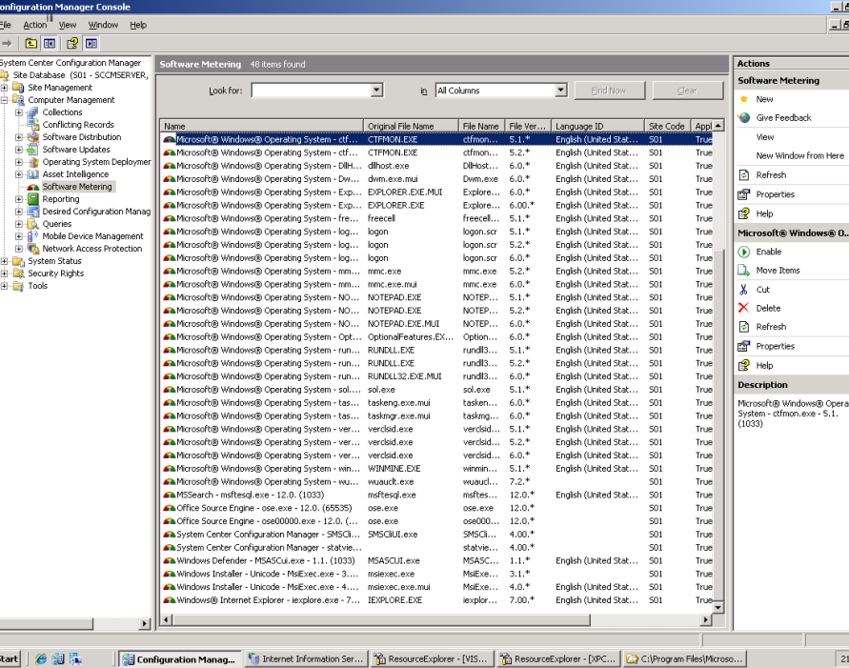Toggle the show/hide action pane toolbar icon
849x668 pixels.
(x=91, y=43)
